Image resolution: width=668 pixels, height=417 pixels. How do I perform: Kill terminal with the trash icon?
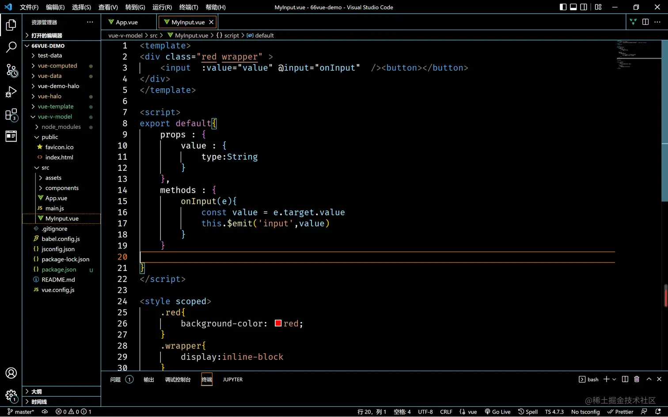[x=637, y=379]
